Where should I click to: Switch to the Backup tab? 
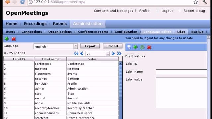click(x=197, y=32)
